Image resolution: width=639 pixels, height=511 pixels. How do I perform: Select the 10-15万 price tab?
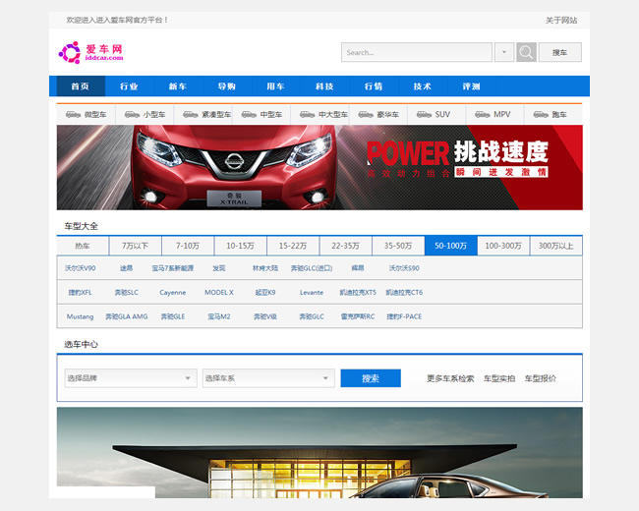pyautogui.click(x=240, y=246)
